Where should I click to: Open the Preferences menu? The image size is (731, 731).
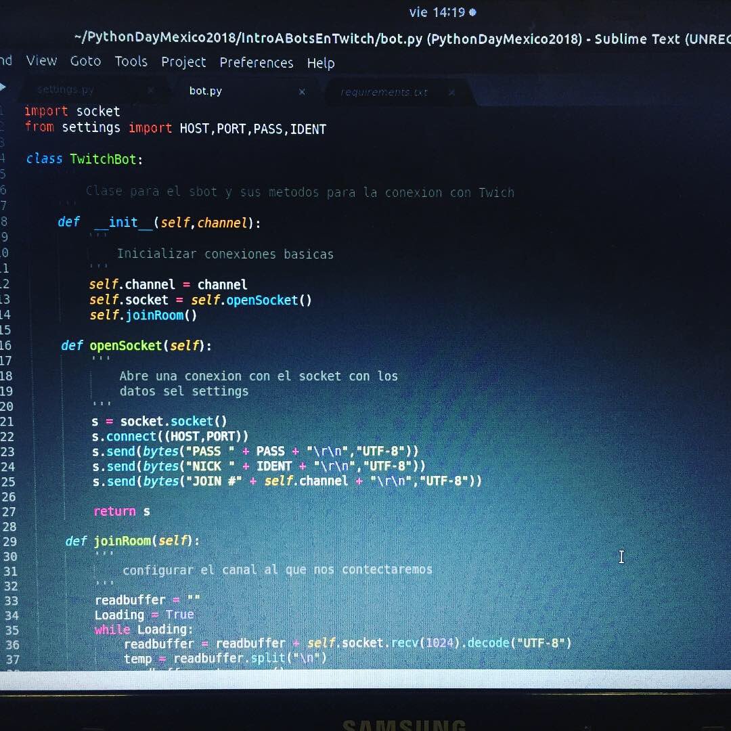pyautogui.click(x=257, y=62)
